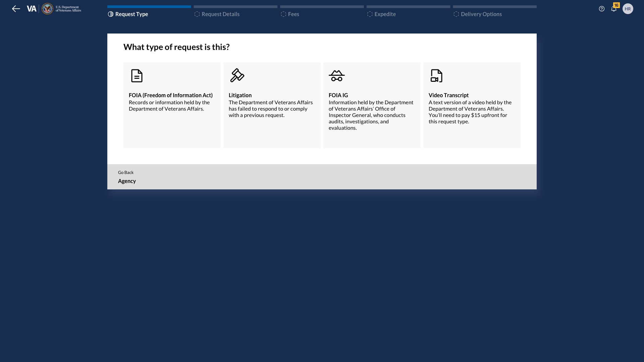Click the Agency link at the bottom

127,181
